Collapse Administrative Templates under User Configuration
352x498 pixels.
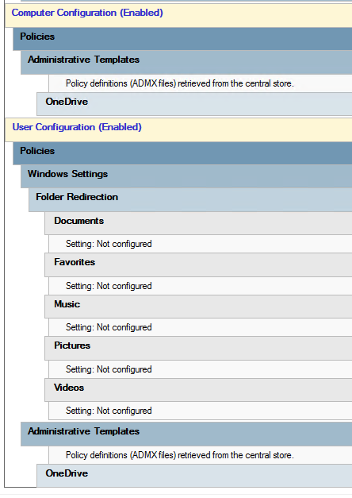[x=186, y=434]
